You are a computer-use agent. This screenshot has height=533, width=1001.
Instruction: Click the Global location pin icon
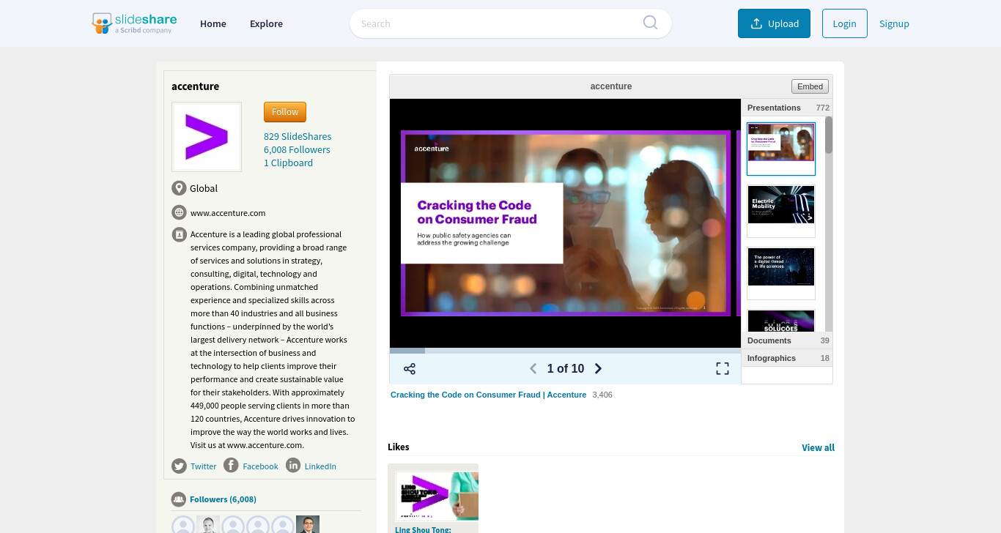179,188
